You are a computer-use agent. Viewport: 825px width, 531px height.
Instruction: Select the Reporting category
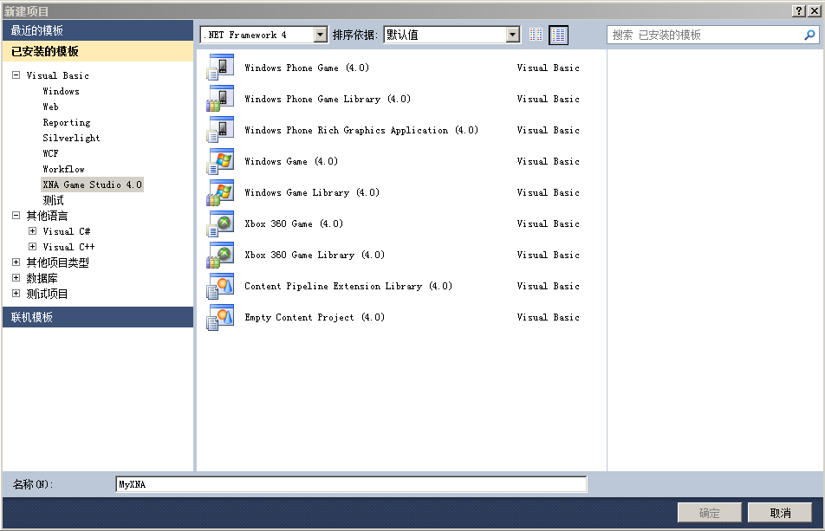point(66,122)
